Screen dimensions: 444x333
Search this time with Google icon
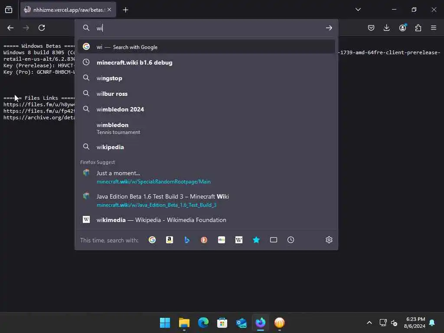point(152,240)
